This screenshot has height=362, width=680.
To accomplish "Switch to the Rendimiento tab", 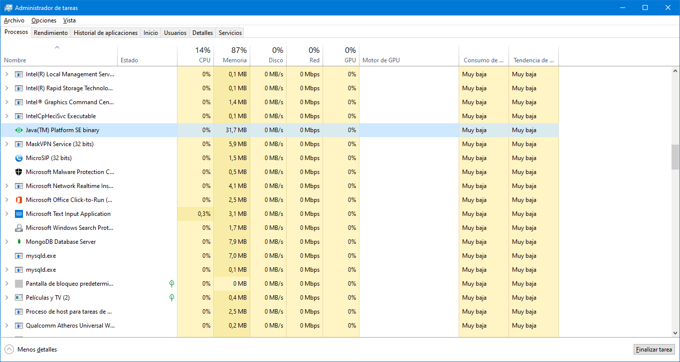I will pyautogui.click(x=51, y=33).
